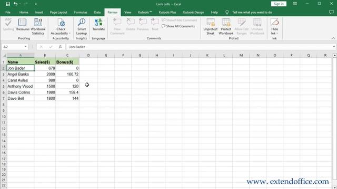
Task: Select cell with value 158.4
Action: [x=67, y=92]
